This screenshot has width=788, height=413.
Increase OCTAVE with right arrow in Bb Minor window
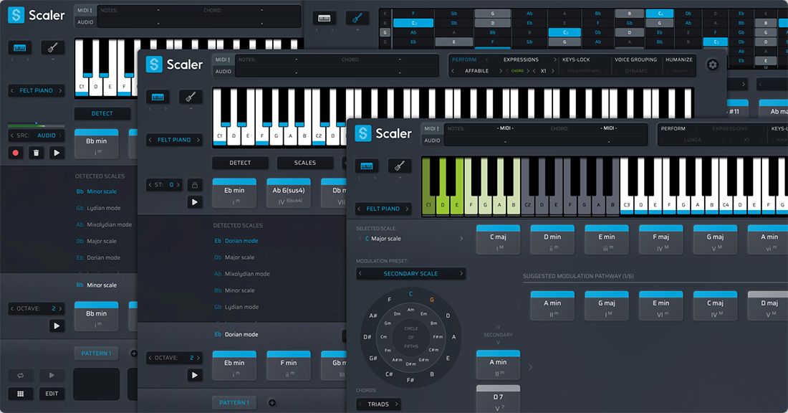click(x=60, y=308)
